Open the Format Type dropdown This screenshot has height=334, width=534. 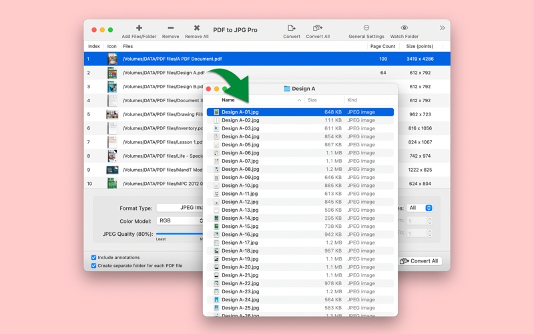click(179, 208)
